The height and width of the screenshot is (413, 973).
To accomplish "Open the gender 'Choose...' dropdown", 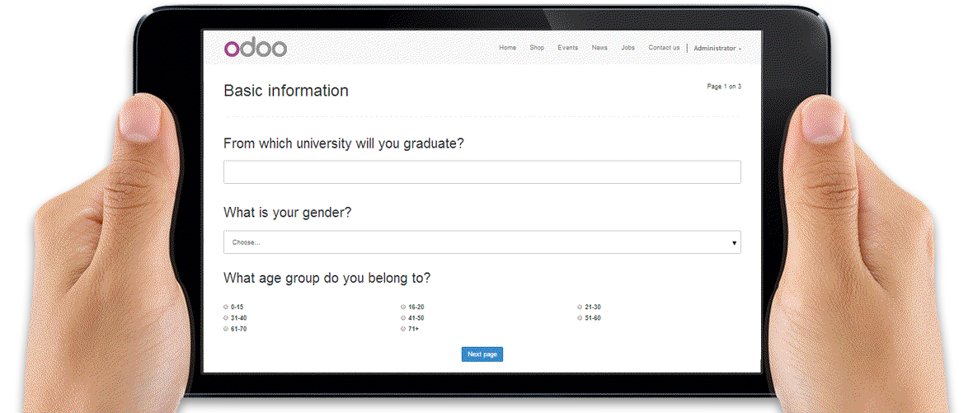I will 482,242.
